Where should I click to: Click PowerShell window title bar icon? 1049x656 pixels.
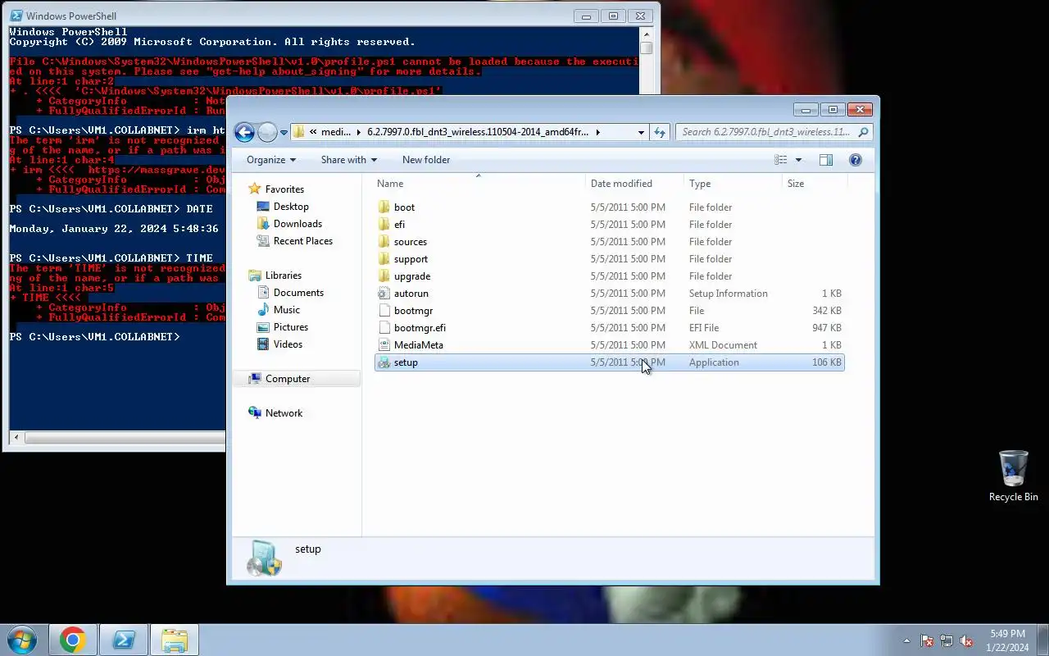point(16,16)
